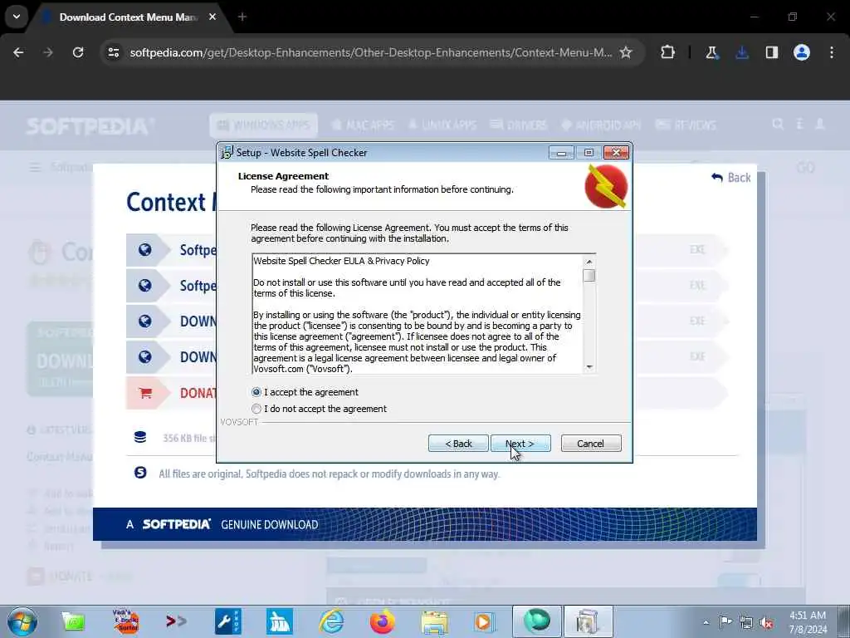Open Chrome Labs flask icon
This screenshot has width=850, height=638.
tap(711, 52)
